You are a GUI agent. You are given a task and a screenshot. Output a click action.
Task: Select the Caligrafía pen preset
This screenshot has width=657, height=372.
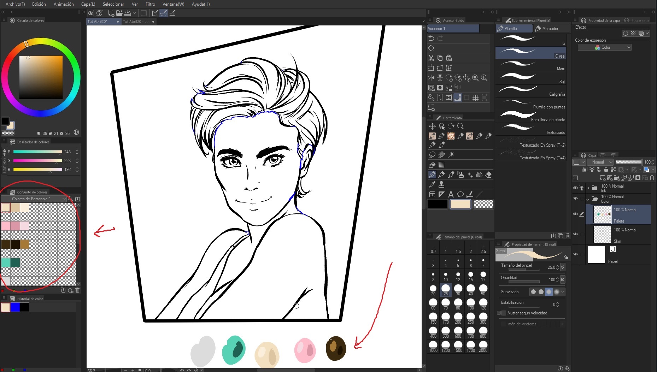[531, 91]
